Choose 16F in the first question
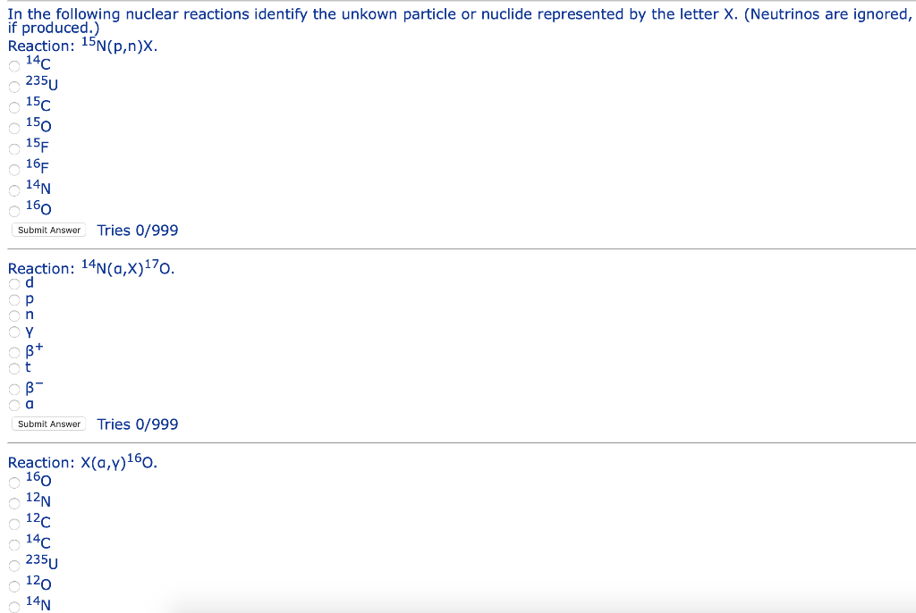The image size is (916, 613). (x=14, y=170)
